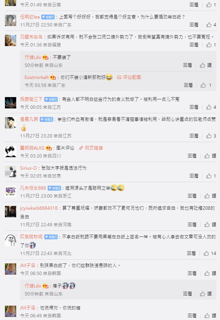Reply to JM子涵's 别抹黑白纸了 comment
This screenshot has width=220, height=320.
coord(192,273)
